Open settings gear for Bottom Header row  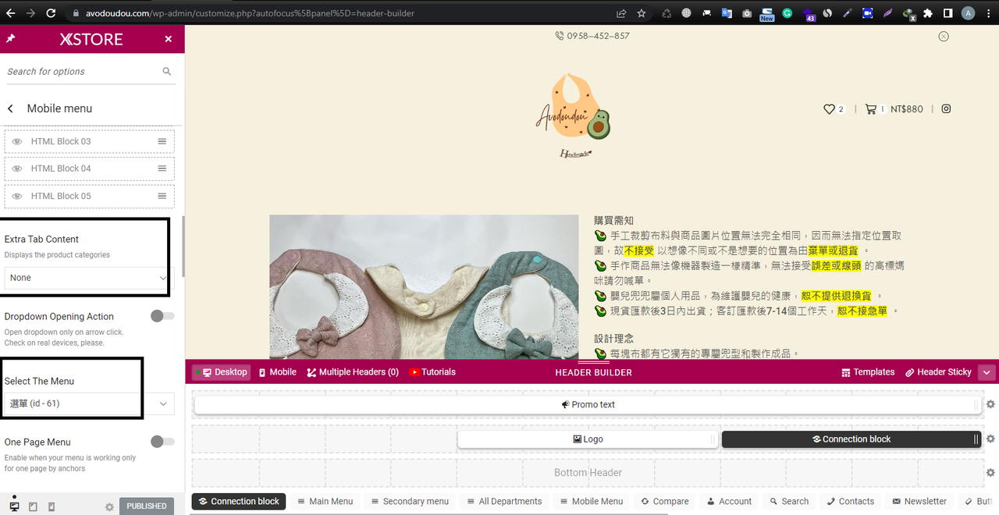pyautogui.click(x=990, y=473)
